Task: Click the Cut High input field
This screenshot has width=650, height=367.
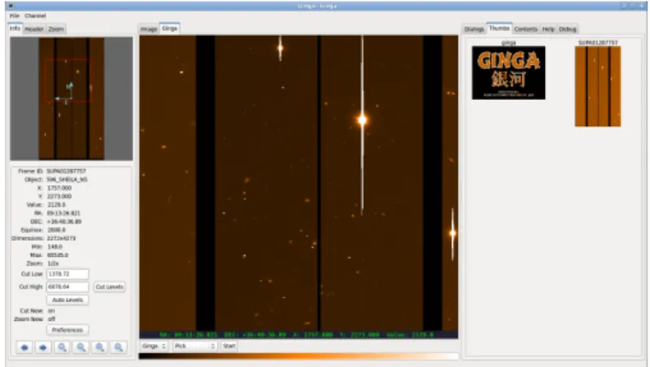Action: coord(67,287)
